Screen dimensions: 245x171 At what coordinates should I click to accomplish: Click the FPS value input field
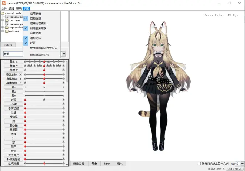point(237,164)
